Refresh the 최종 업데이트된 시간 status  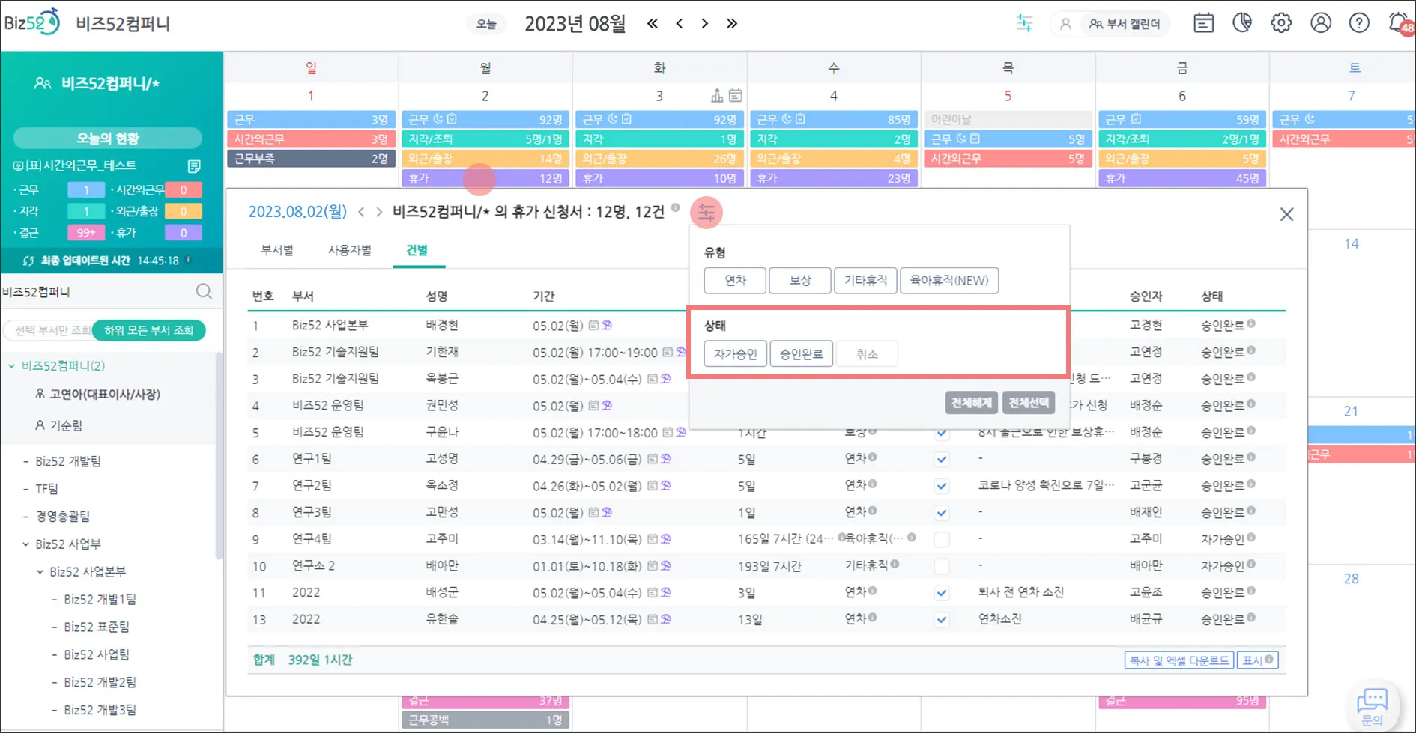coord(28,261)
